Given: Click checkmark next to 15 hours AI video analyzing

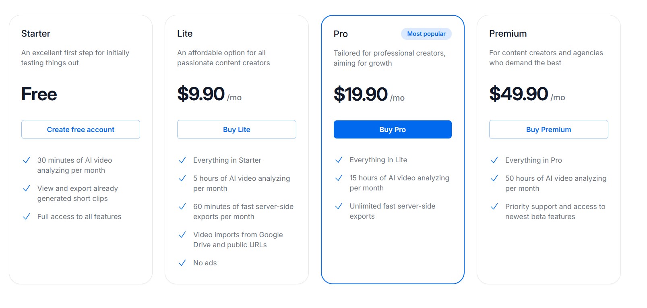Looking at the screenshot, I should click(339, 178).
